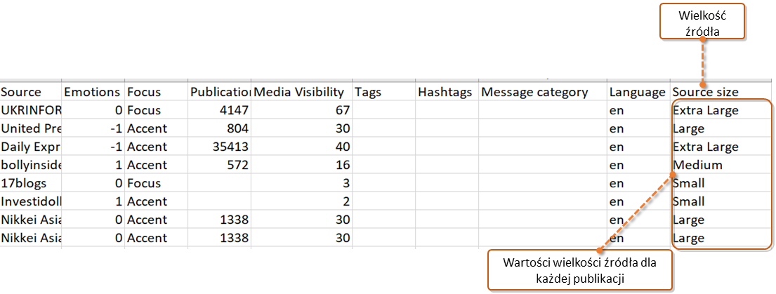The height and width of the screenshot is (294, 776).
Task: Select the publication value 35413
Action: [x=220, y=147]
